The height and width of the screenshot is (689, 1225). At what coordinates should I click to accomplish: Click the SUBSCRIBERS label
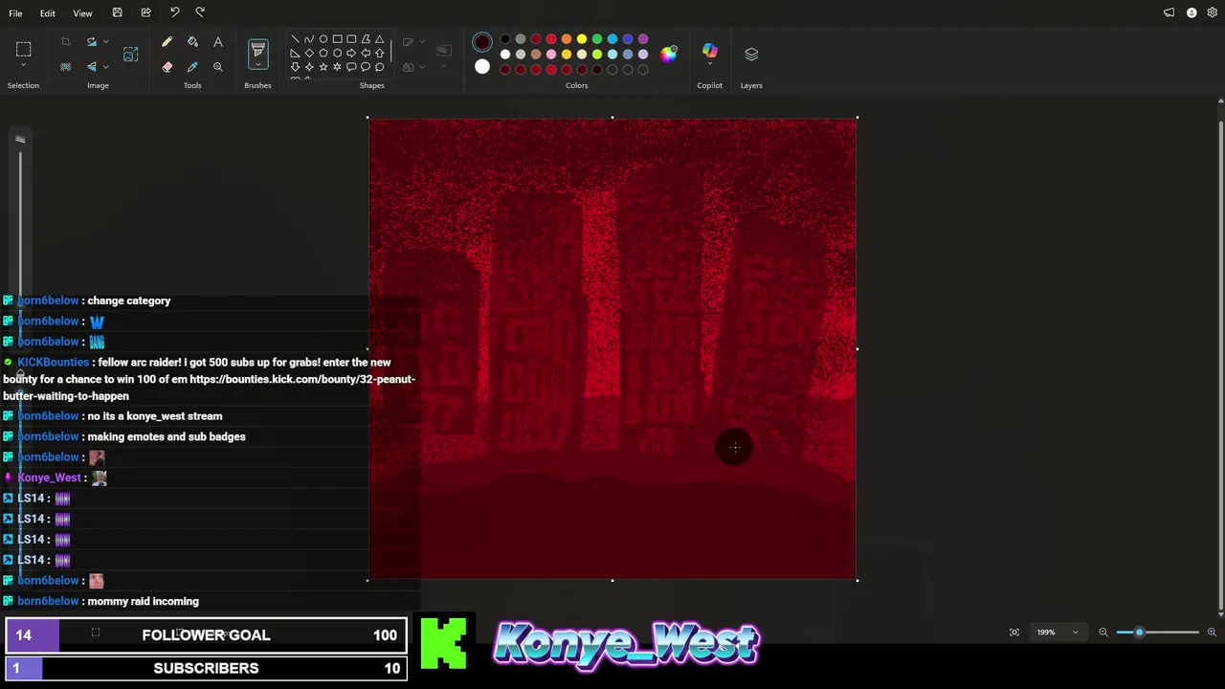[x=206, y=669]
